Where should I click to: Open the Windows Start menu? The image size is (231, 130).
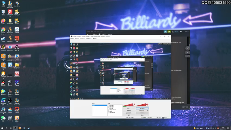coord(2,128)
